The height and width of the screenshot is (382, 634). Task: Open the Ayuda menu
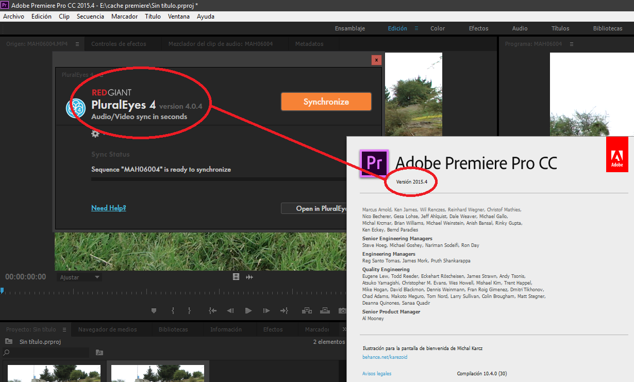[205, 16]
